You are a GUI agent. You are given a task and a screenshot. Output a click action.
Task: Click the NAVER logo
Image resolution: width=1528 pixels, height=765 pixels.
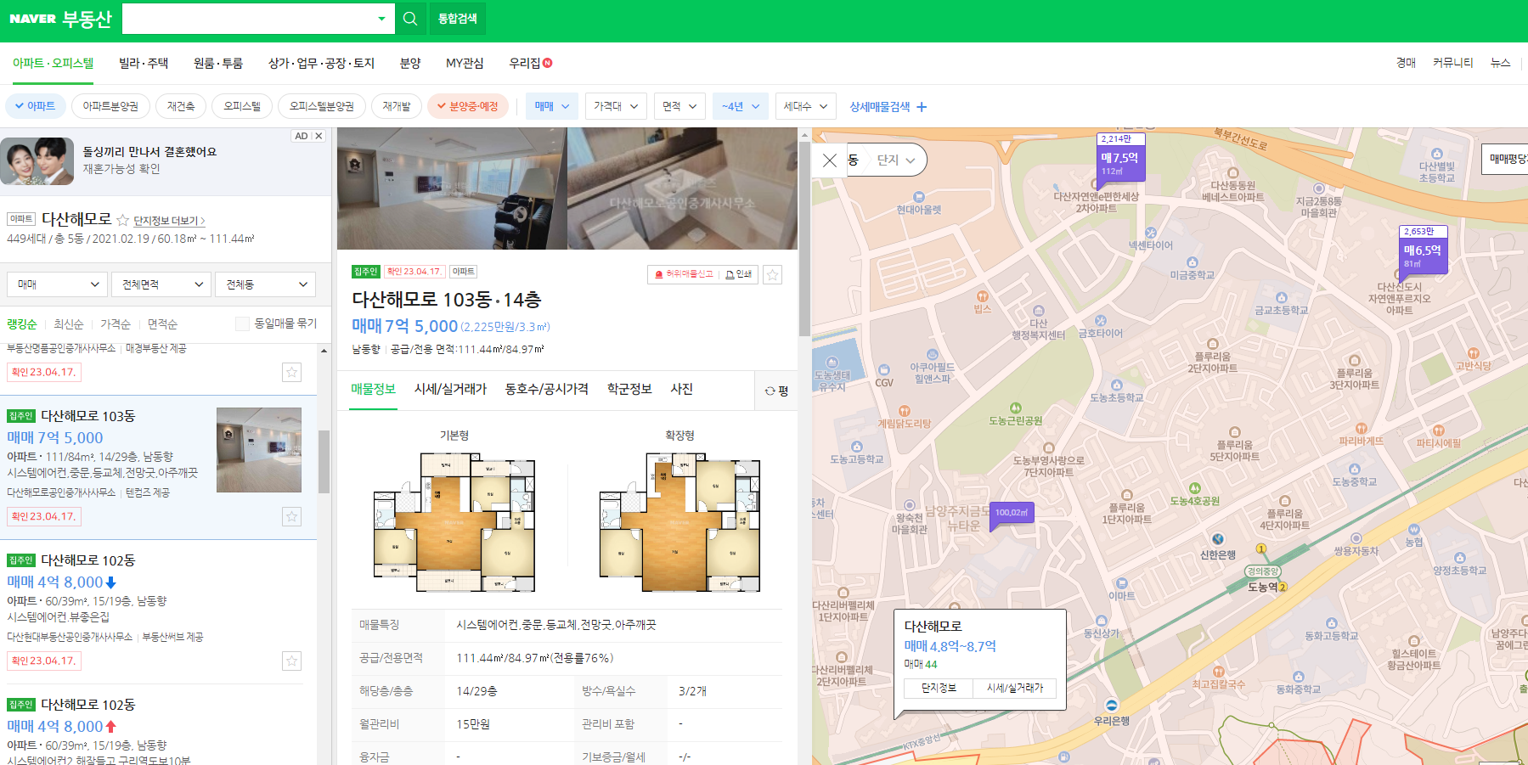32,19
